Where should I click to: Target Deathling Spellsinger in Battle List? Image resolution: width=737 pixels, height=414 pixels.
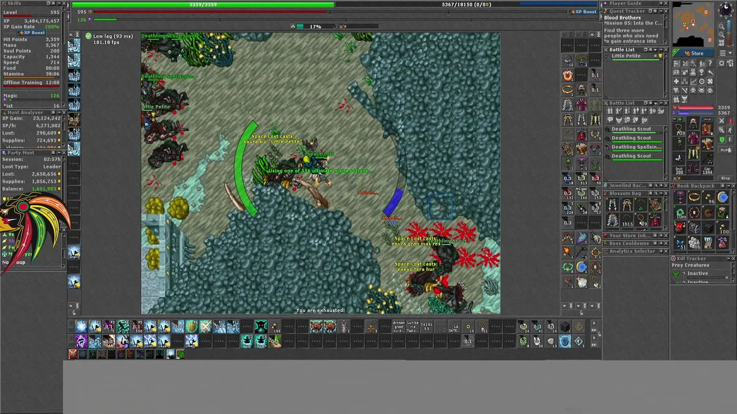(633, 148)
